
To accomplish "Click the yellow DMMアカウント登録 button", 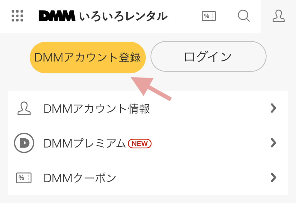I will point(88,57).
